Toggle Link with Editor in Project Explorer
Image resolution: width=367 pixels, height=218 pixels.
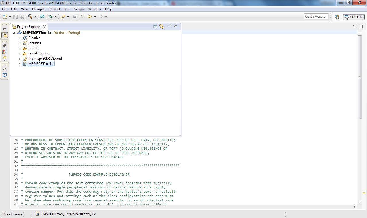[x=162, y=26]
